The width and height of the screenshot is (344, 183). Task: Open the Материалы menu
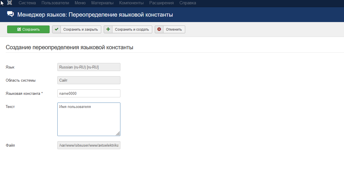pos(102,3)
